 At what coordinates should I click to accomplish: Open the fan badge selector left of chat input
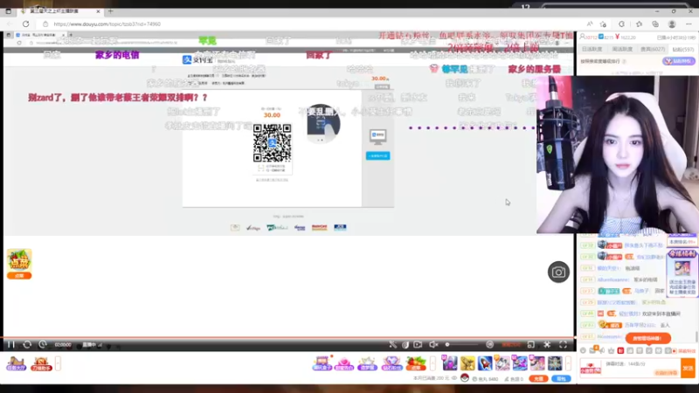[591, 368]
